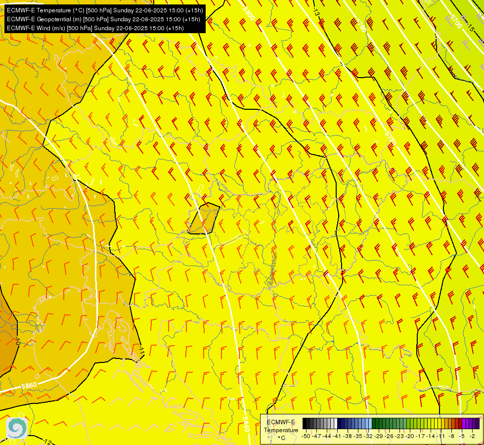Click the °C unit in legend
The height and width of the screenshot is (445, 484).
281,438
